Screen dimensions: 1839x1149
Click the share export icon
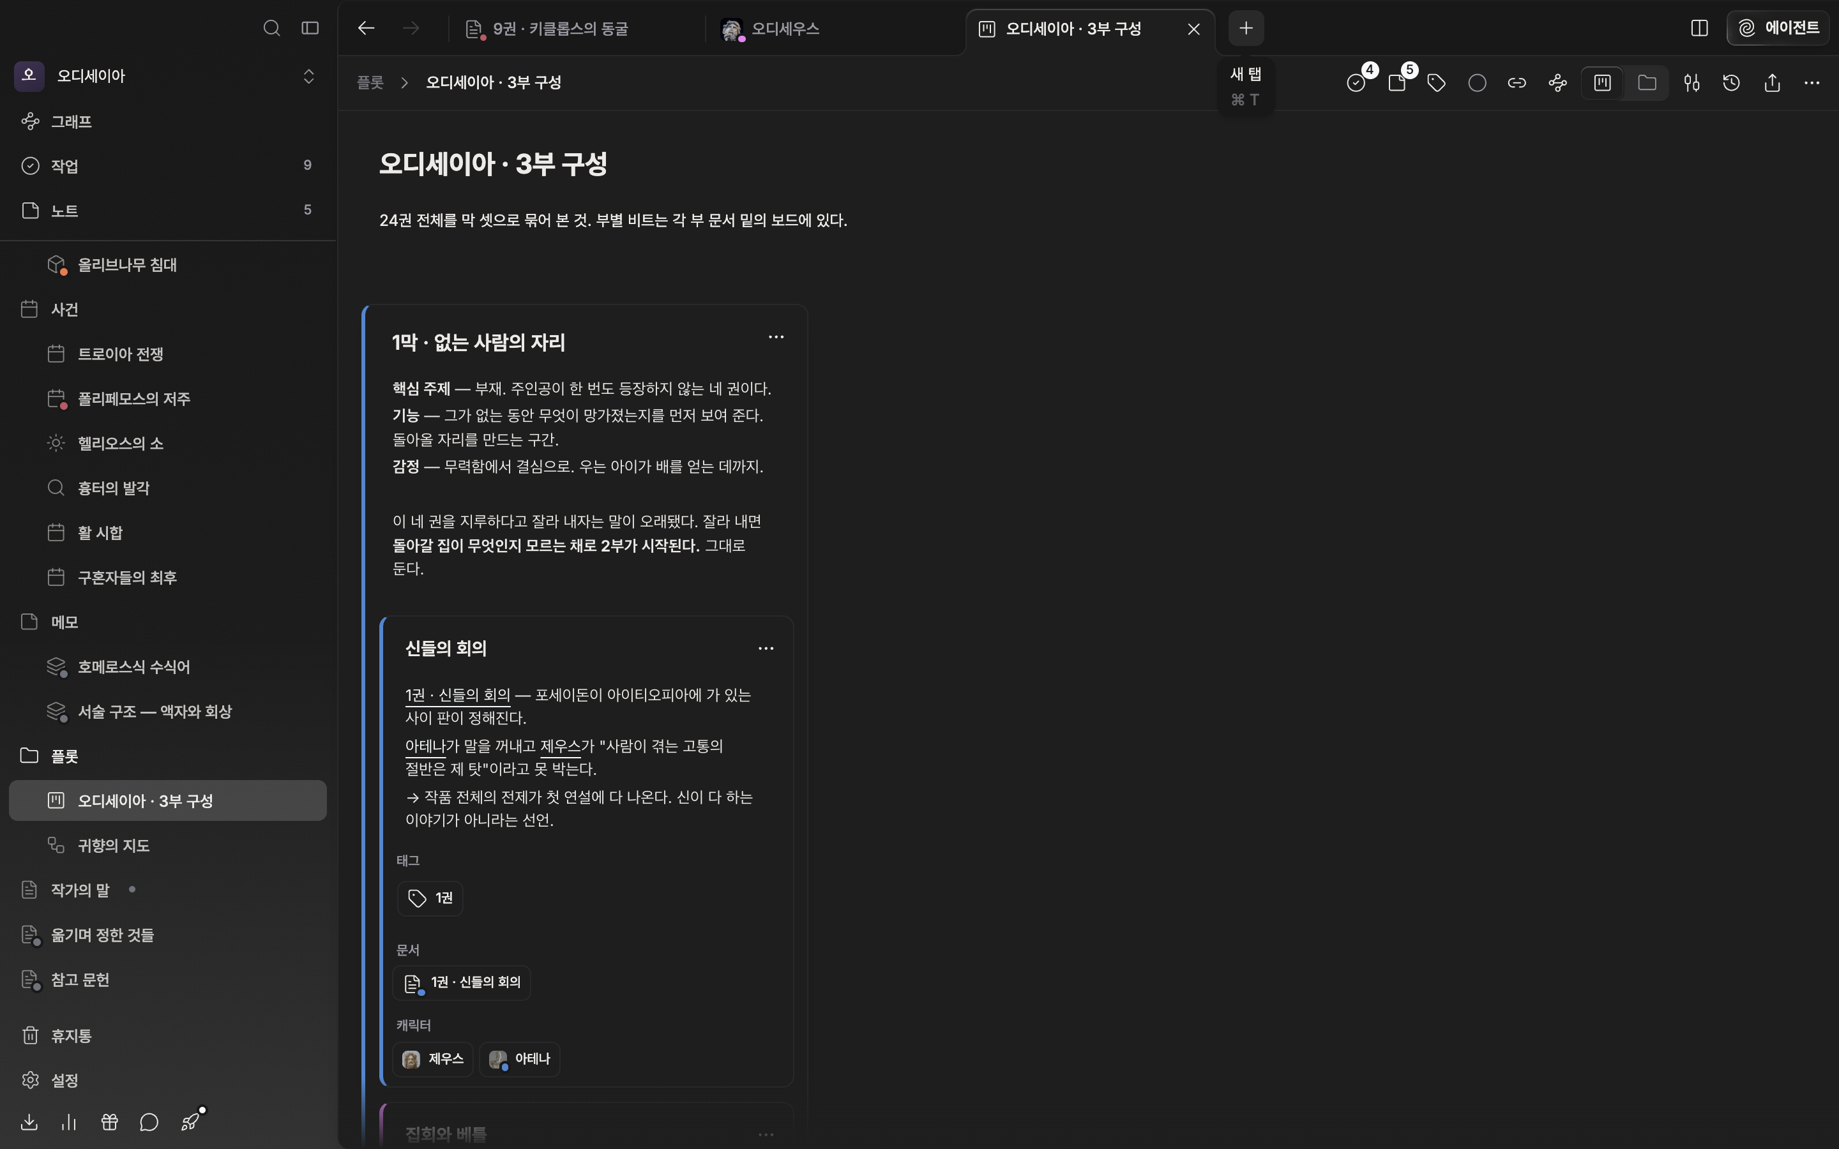(1772, 83)
